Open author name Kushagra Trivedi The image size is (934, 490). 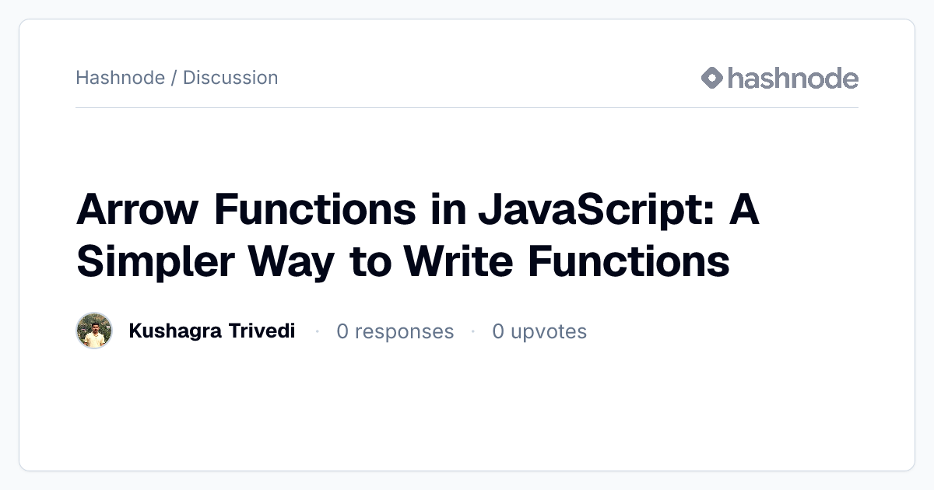[x=212, y=331]
